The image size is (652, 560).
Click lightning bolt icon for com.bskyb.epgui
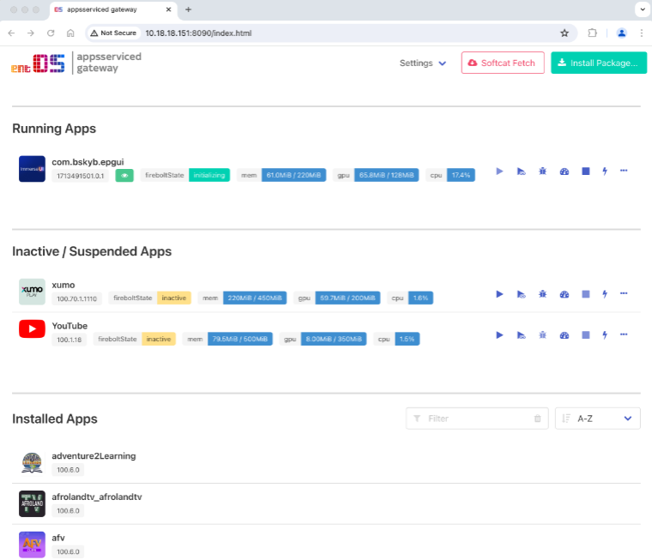tap(605, 172)
